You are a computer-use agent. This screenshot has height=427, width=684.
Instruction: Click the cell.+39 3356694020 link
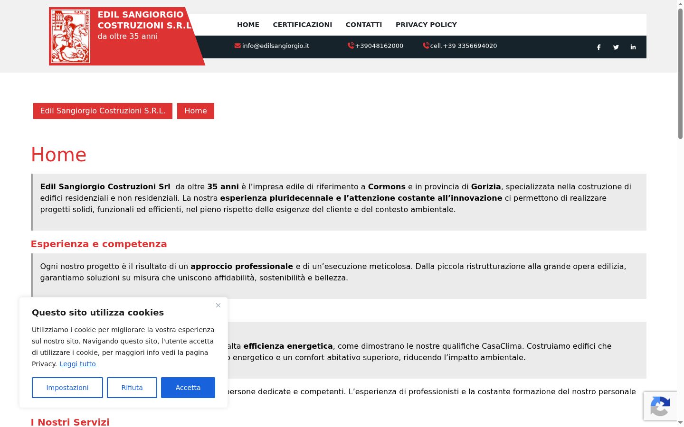coord(464,46)
